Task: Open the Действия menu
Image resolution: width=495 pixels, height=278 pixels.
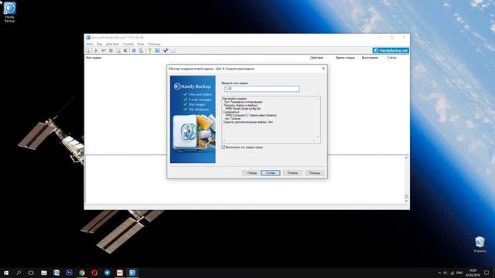Action: [x=112, y=44]
